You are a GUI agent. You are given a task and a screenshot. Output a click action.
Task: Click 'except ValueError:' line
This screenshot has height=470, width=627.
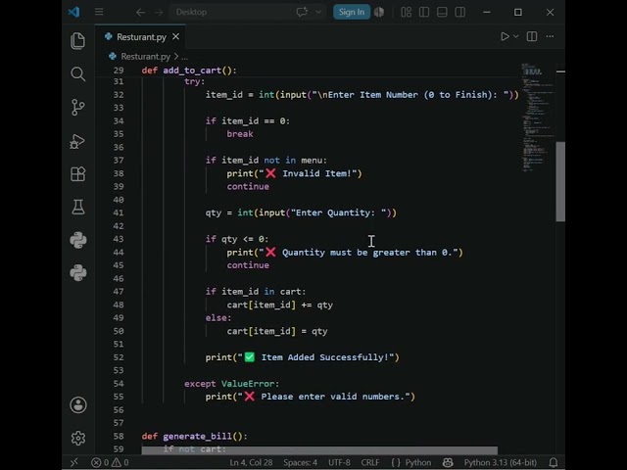(232, 384)
